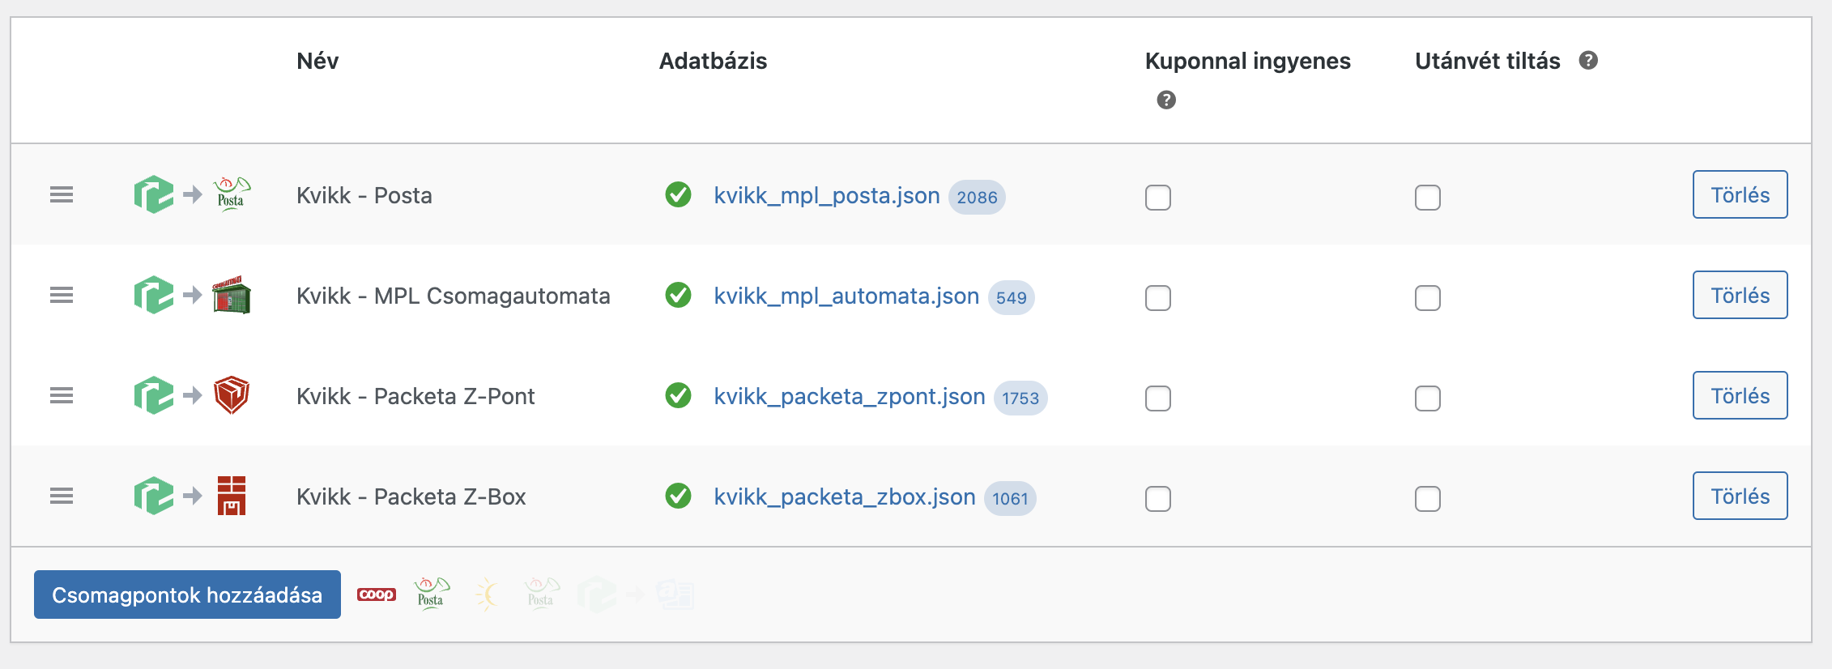Click the red Packeta Z-Pont shield icon
The width and height of the screenshot is (1832, 669).
pos(232,396)
